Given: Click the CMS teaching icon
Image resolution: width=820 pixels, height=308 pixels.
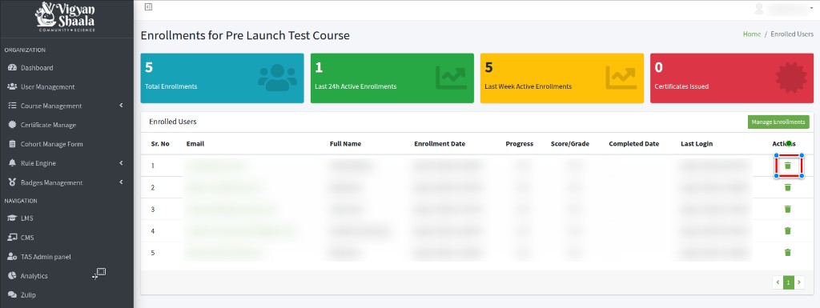Looking at the screenshot, I should tap(13, 238).
